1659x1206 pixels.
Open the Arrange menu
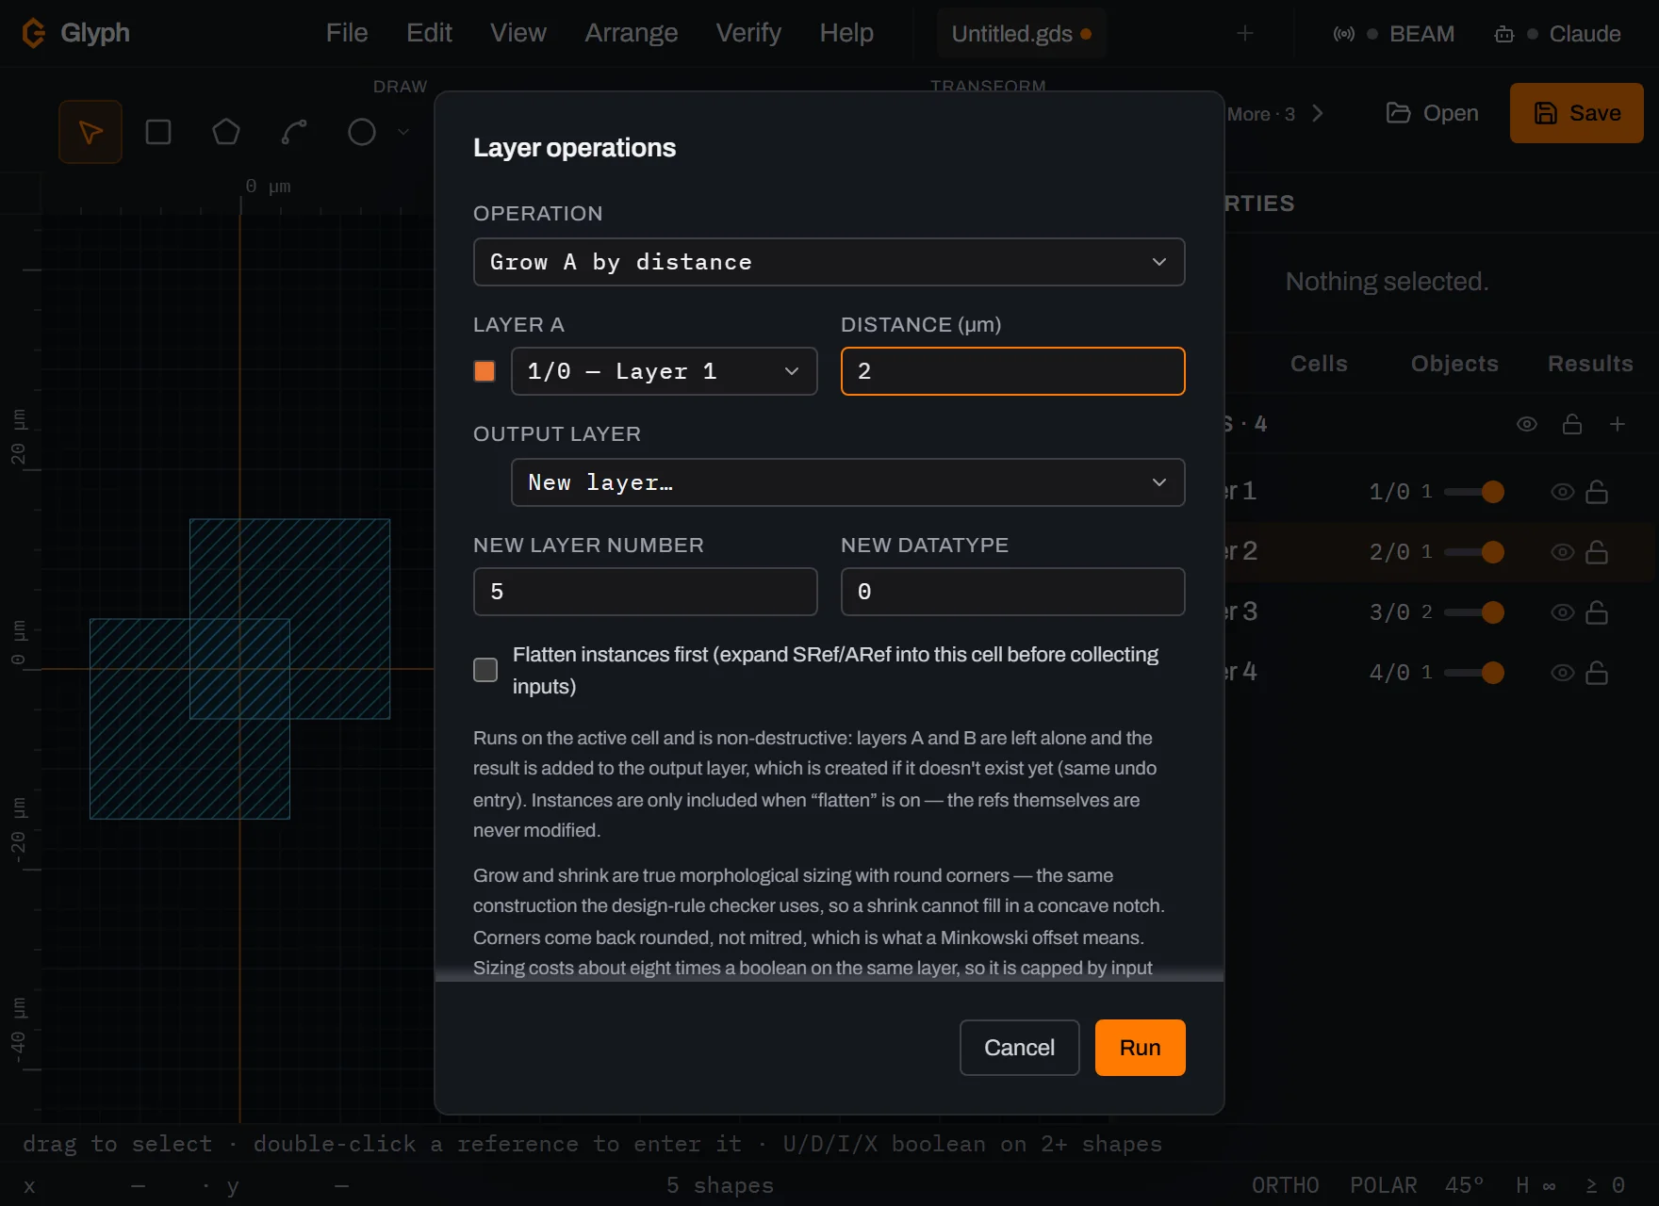point(632,33)
